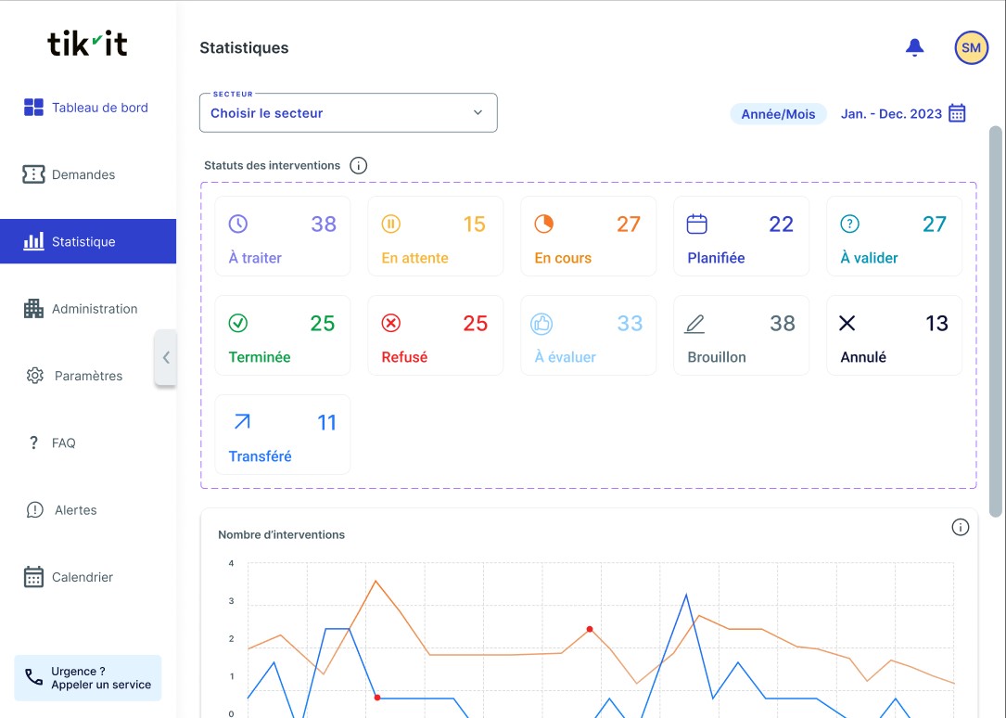Click the red data point on the orange line

point(590,629)
